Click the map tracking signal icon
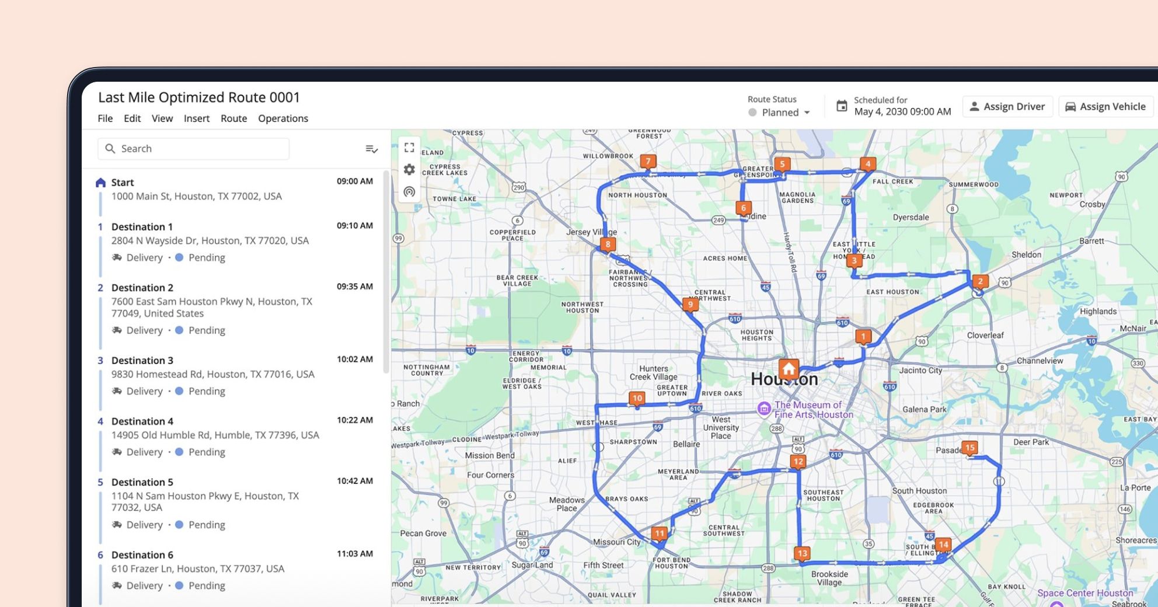The height and width of the screenshot is (607, 1158). (x=409, y=191)
